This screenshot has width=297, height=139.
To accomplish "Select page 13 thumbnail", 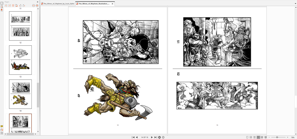I will click(x=20, y=60).
